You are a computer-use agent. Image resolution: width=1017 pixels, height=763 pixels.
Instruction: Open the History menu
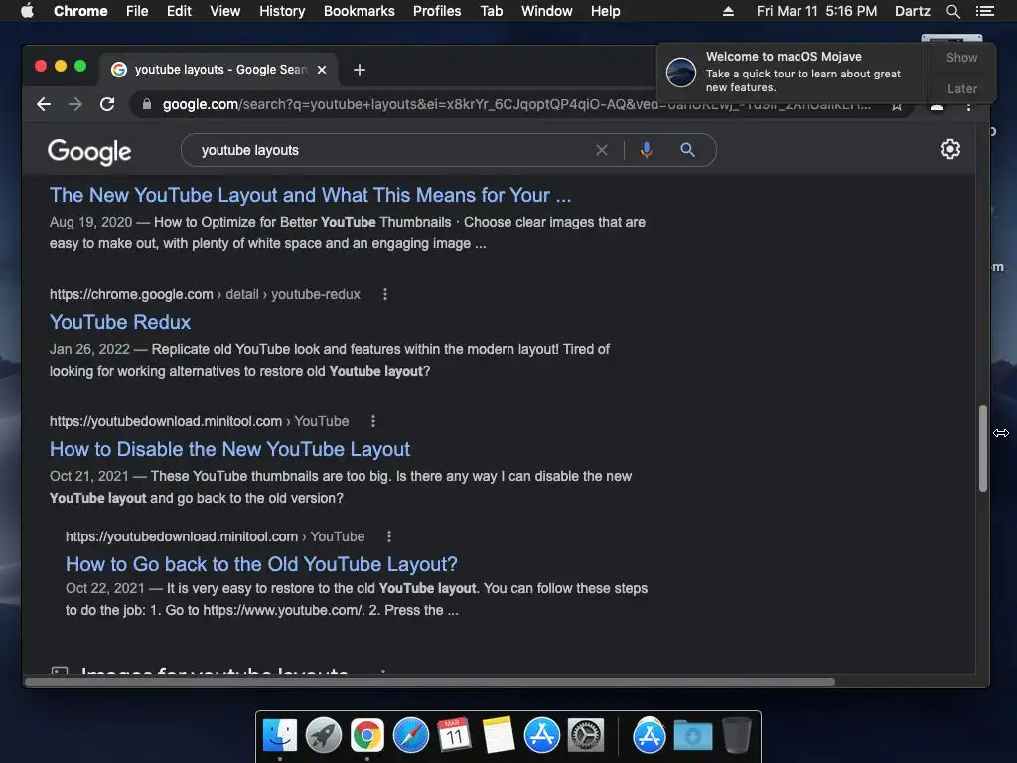(x=282, y=11)
